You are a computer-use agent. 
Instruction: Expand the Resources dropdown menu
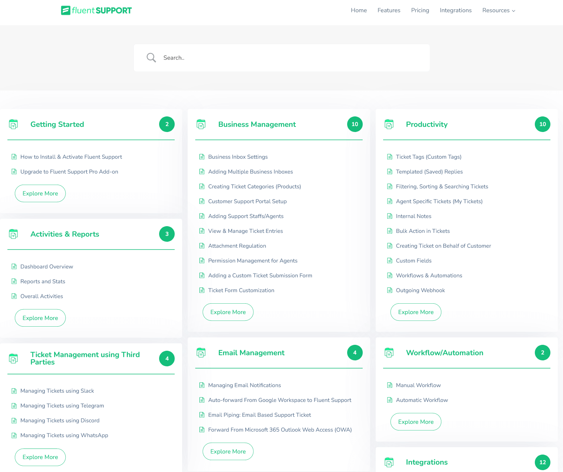[x=498, y=10]
